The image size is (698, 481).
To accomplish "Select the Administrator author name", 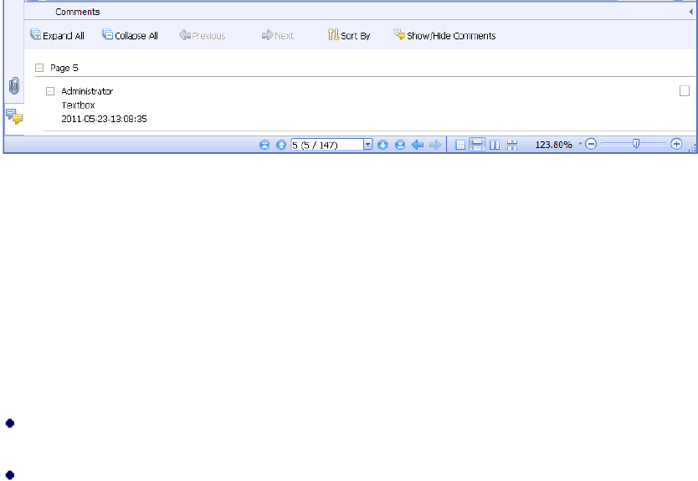I will [x=87, y=91].
